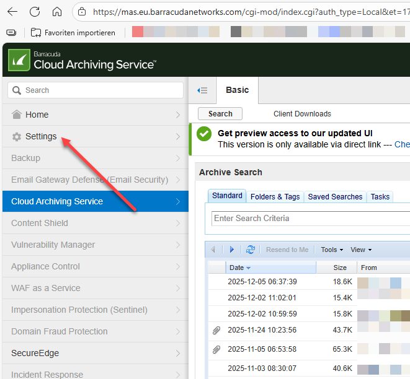Refresh the archive search results
Image resolution: width=410 pixels, height=379 pixels.
pos(250,250)
